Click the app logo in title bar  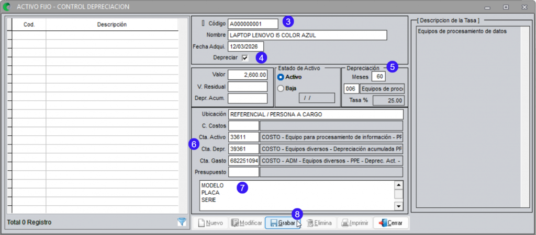click(6, 6)
